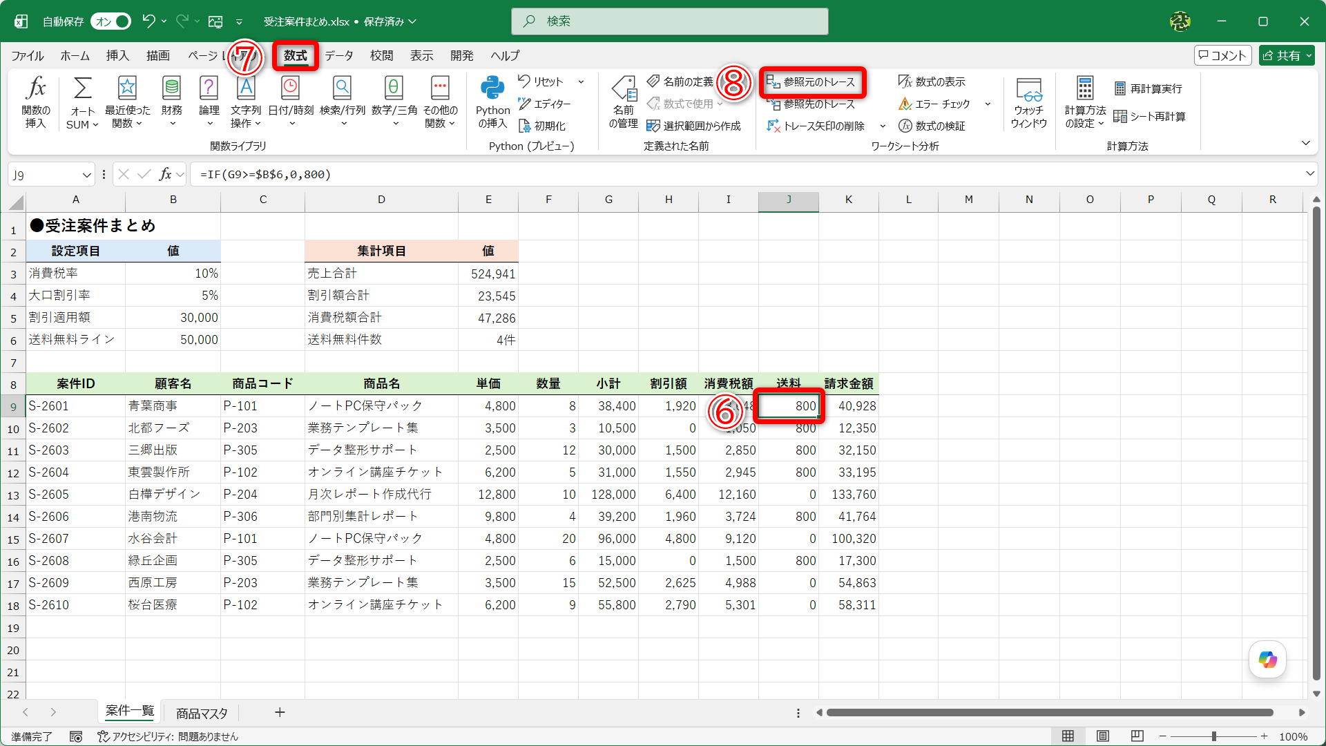Click the zoom out minus button

tap(1162, 736)
